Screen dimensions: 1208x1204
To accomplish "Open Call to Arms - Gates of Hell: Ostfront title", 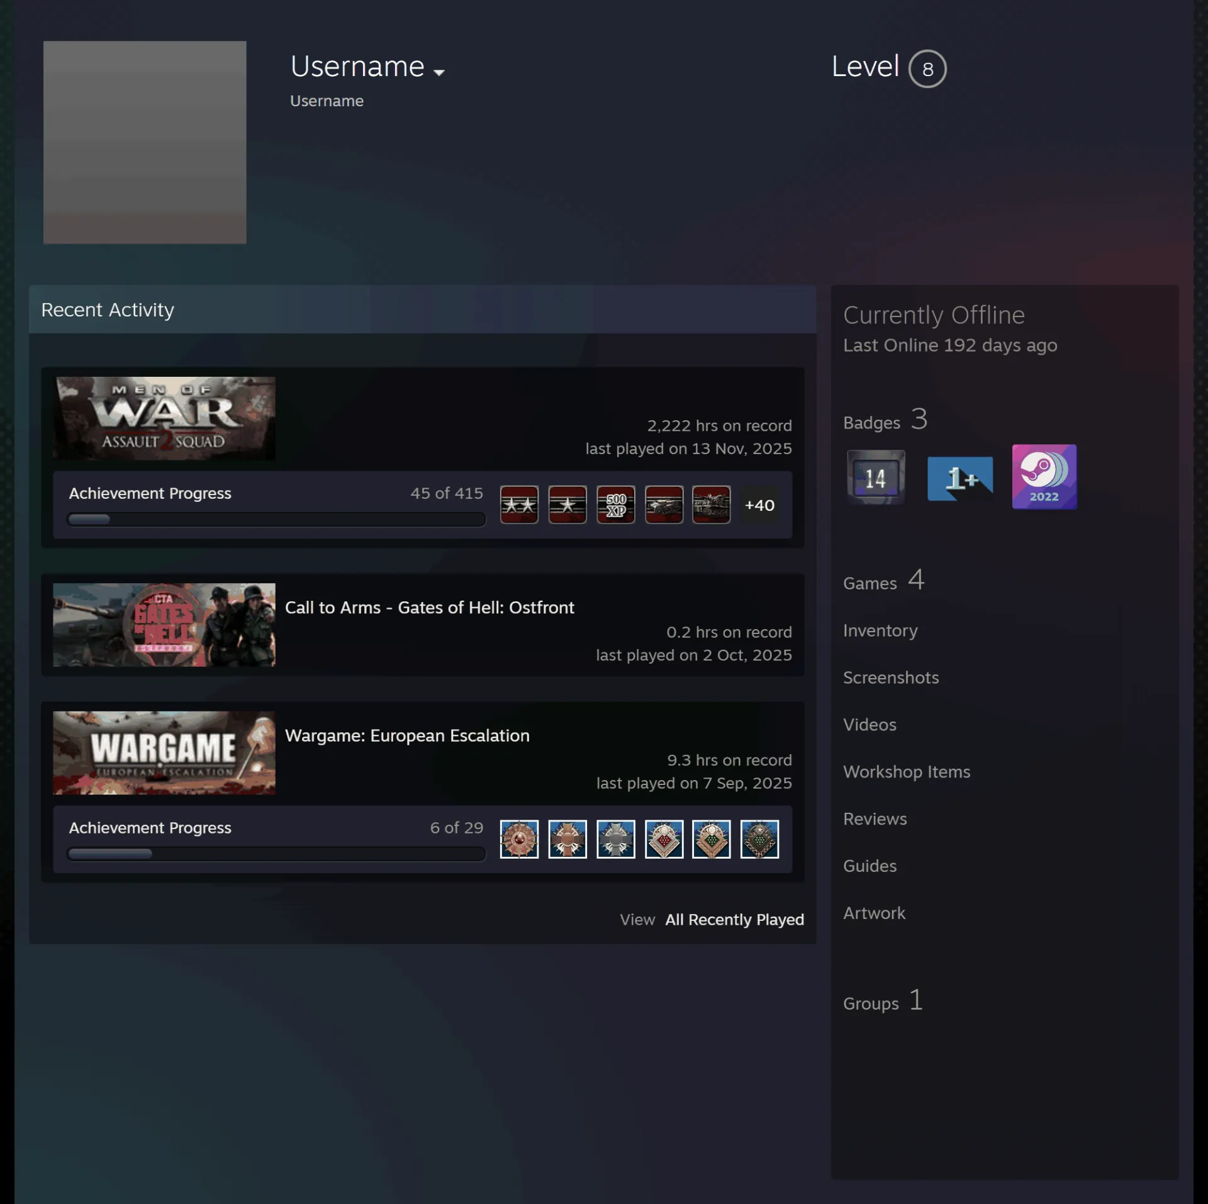I will pyautogui.click(x=430, y=608).
